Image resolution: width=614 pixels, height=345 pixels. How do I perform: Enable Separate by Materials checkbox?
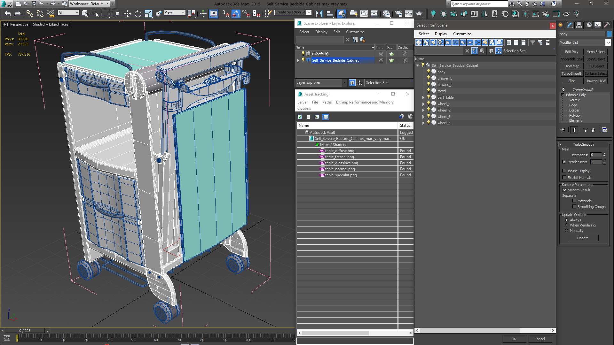[x=574, y=201]
